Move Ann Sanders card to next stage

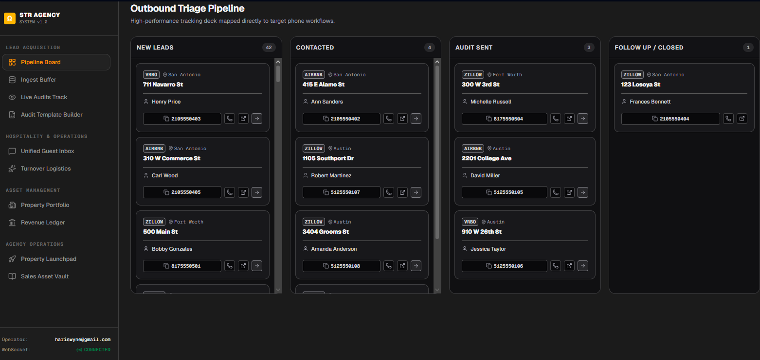416,119
